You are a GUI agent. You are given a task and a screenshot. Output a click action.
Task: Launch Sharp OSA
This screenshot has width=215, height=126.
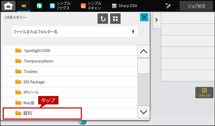click(x=124, y=6)
